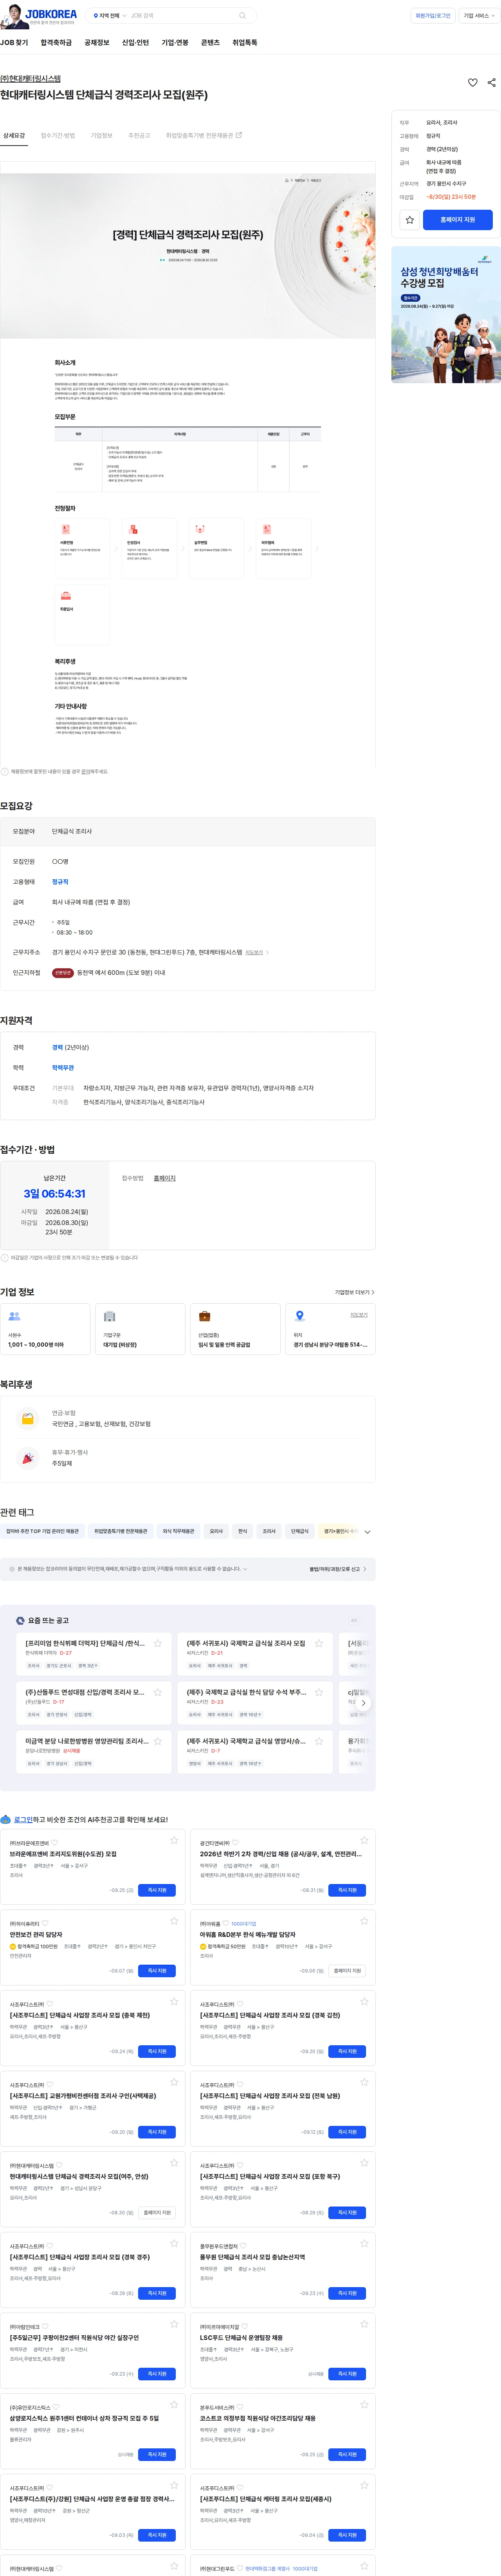
Task: Click the 로그인 link above AI recommendations
Action: point(23,1820)
